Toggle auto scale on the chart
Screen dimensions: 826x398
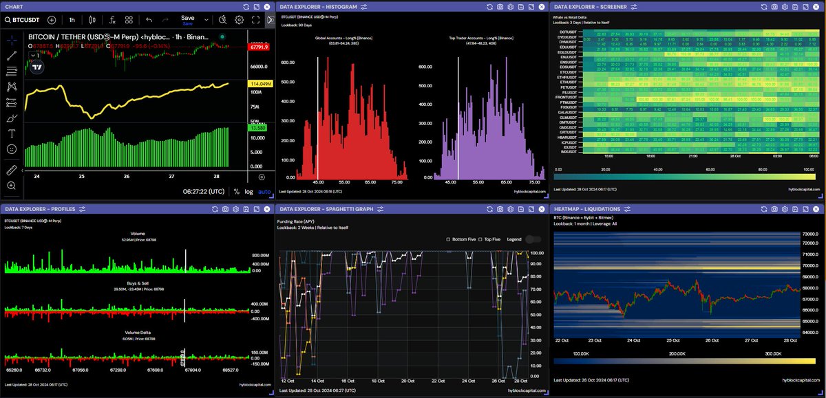tap(265, 191)
